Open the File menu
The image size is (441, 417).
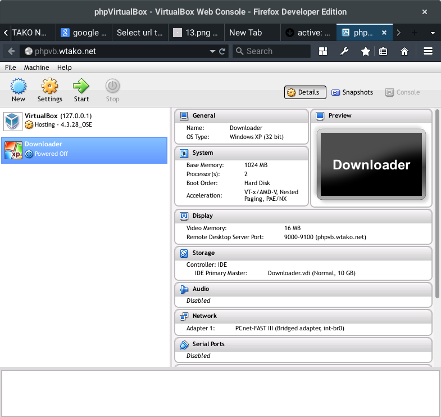click(11, 68)
